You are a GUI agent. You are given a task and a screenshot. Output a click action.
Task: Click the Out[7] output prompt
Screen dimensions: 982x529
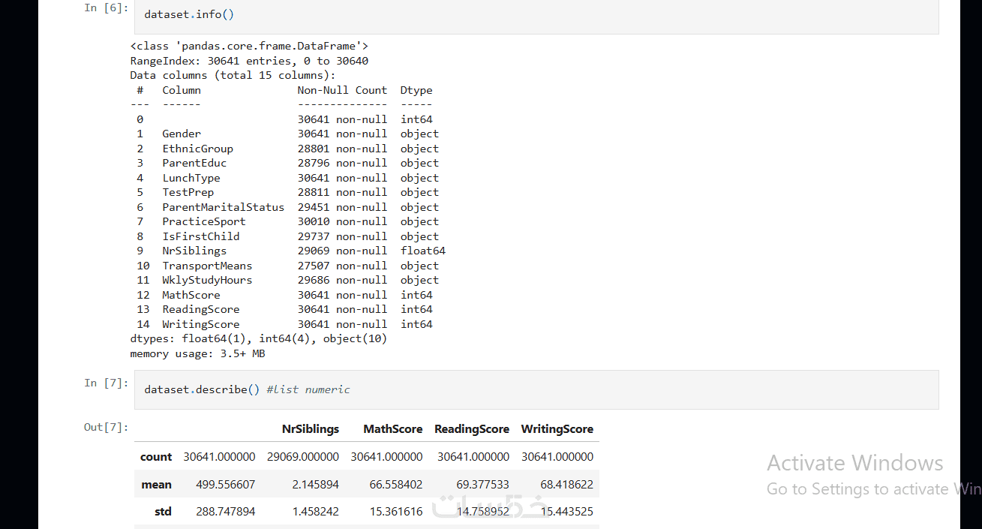(106, 428)
